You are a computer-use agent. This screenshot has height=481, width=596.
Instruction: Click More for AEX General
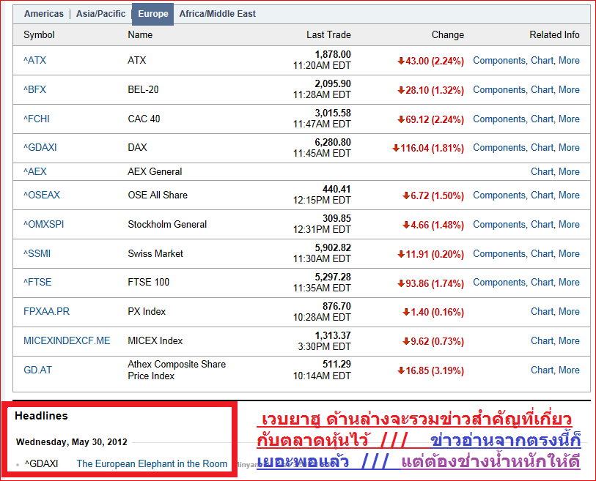(x=569, y=171)
